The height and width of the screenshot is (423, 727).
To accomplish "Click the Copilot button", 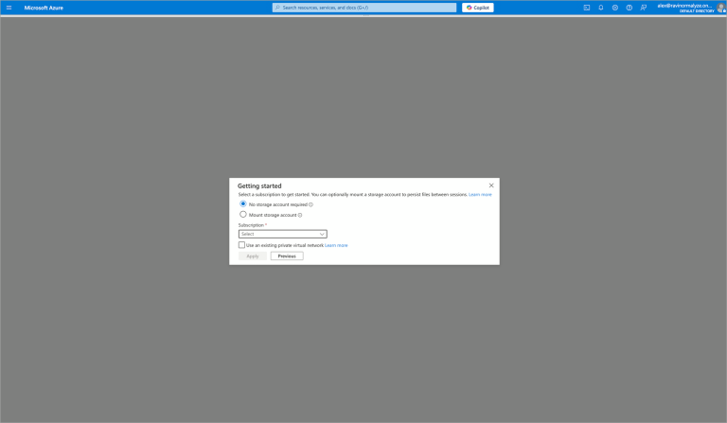I will [x=477, y=8].
